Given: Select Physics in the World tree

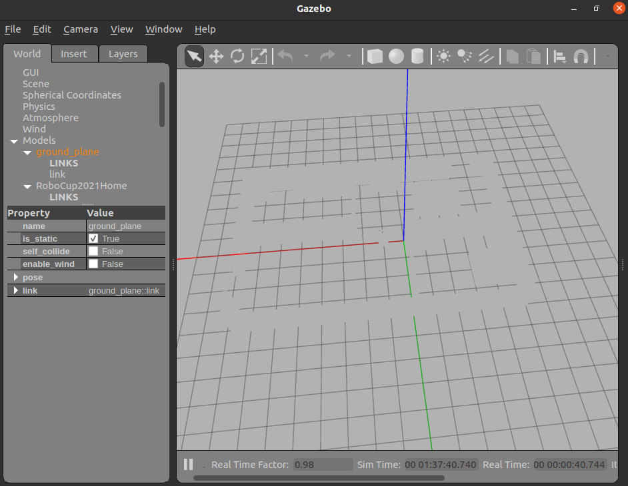Looking at the screenshot, I should (x=39, y=107).
